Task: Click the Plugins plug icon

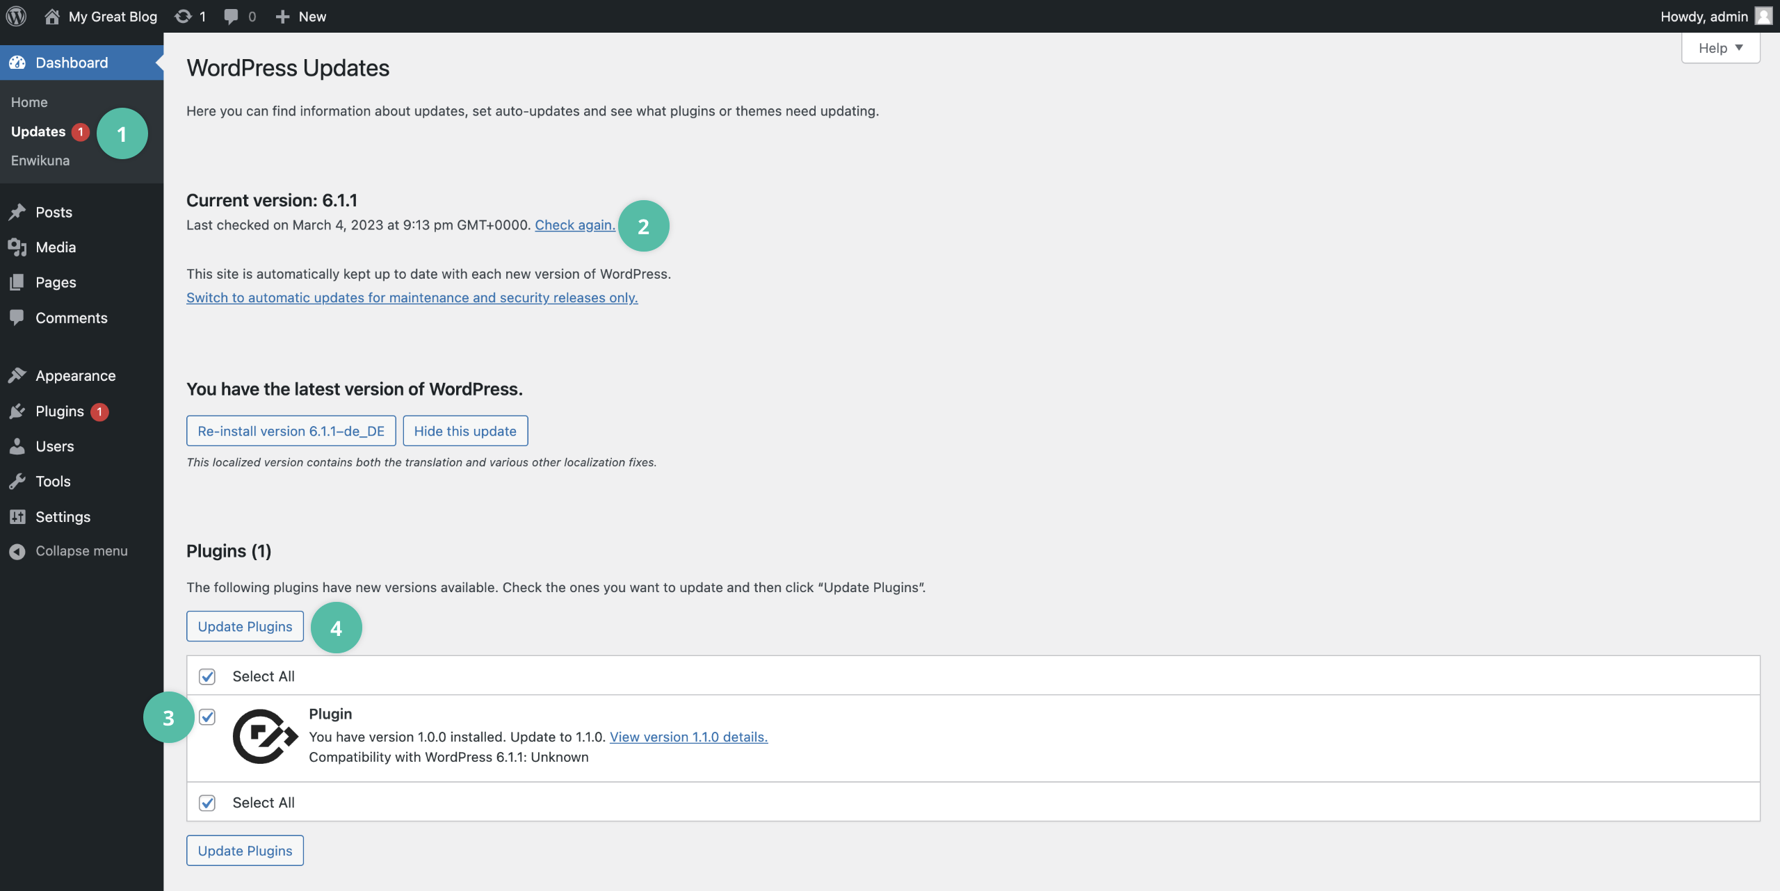Action: 17,411
